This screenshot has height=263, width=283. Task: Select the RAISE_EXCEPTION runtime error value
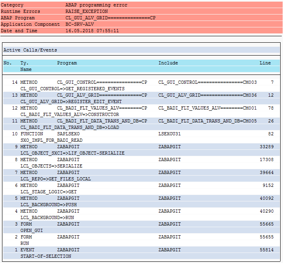click(x=86, y=11)
